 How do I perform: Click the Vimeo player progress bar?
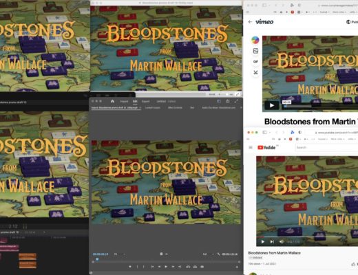[x=321, y=106]
